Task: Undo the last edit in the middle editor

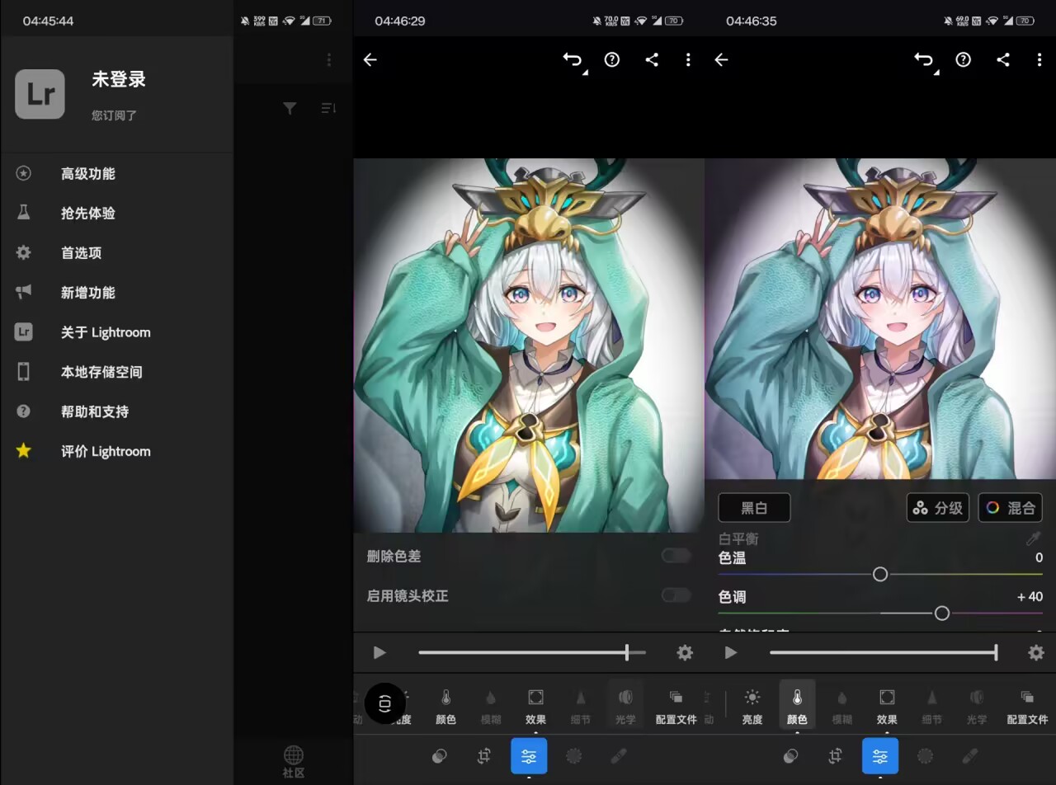Action: point(573,59)
